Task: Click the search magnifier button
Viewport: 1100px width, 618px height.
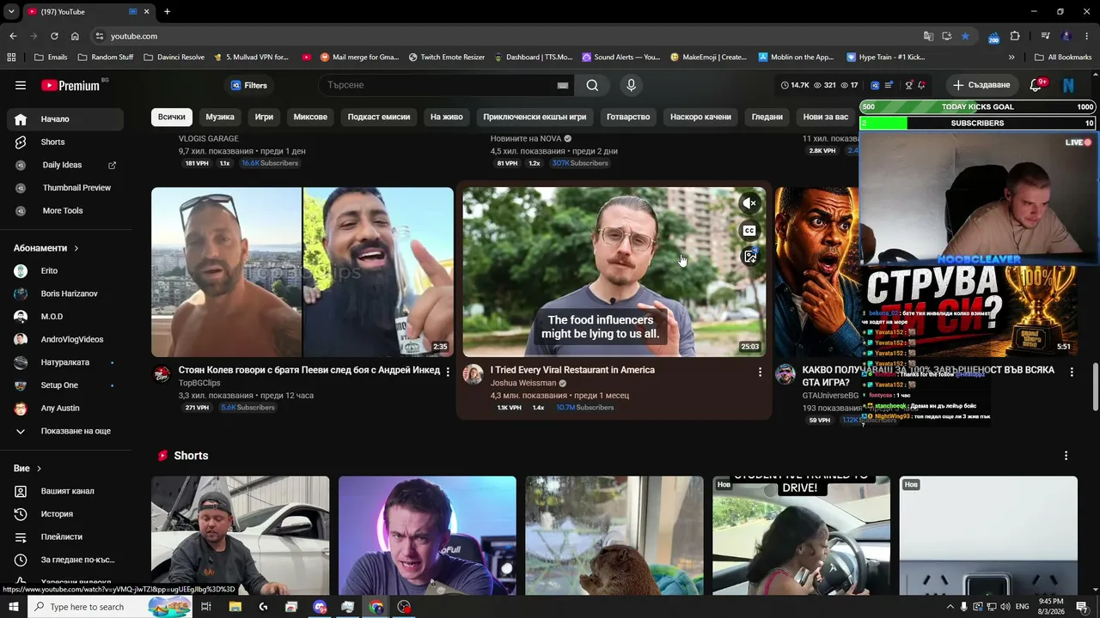Action: click(592, 85)
